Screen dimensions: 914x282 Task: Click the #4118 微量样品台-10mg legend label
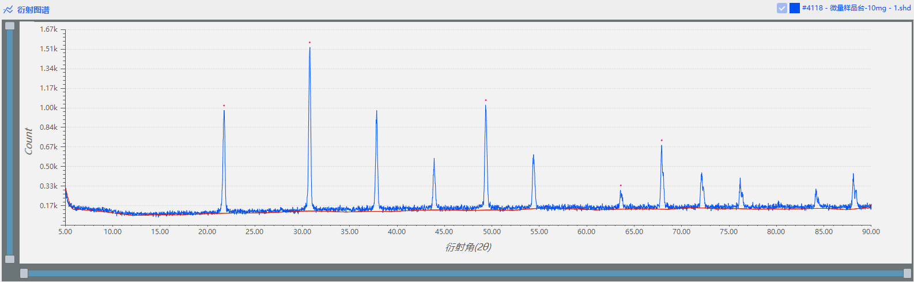(x=856, y=8)
